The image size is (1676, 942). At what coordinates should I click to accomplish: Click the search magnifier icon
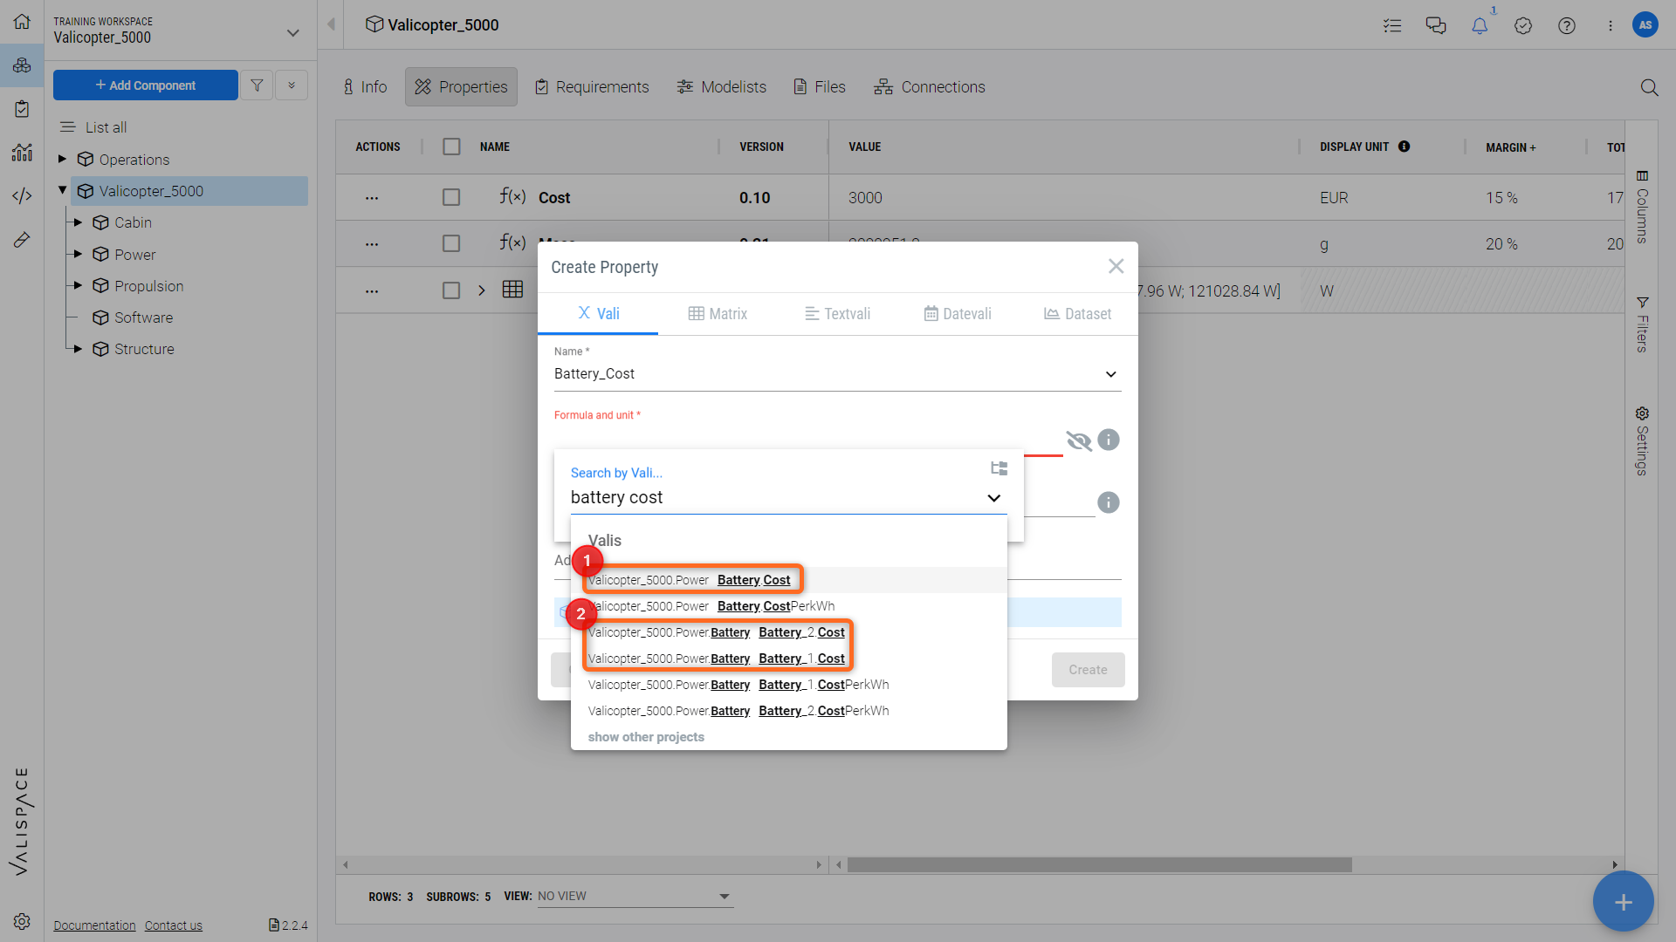coord(1649,87)
